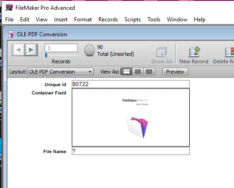The height and width of the screenshot is (188, 234).
Task: Switch to List view
Action: coord(138,72)
